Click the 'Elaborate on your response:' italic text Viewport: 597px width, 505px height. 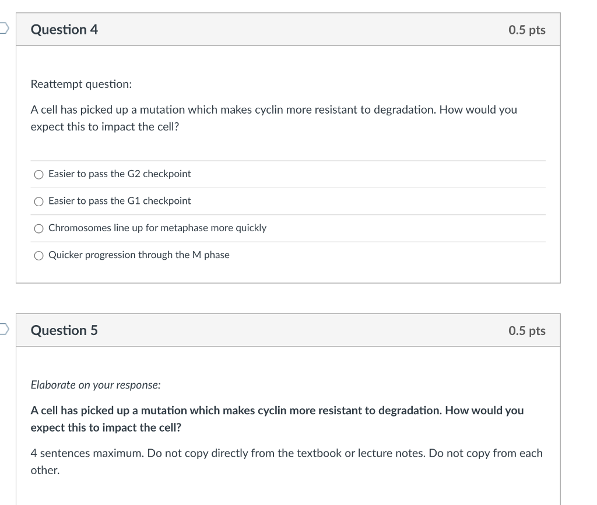[96, 385]
